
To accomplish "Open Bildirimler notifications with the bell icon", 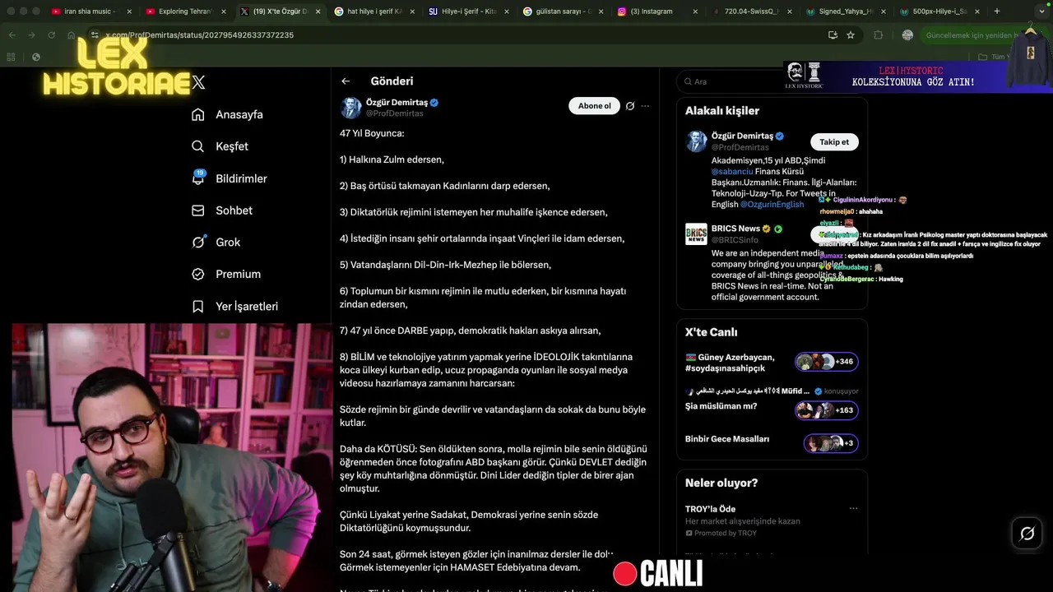I will (x=229, y=178).
